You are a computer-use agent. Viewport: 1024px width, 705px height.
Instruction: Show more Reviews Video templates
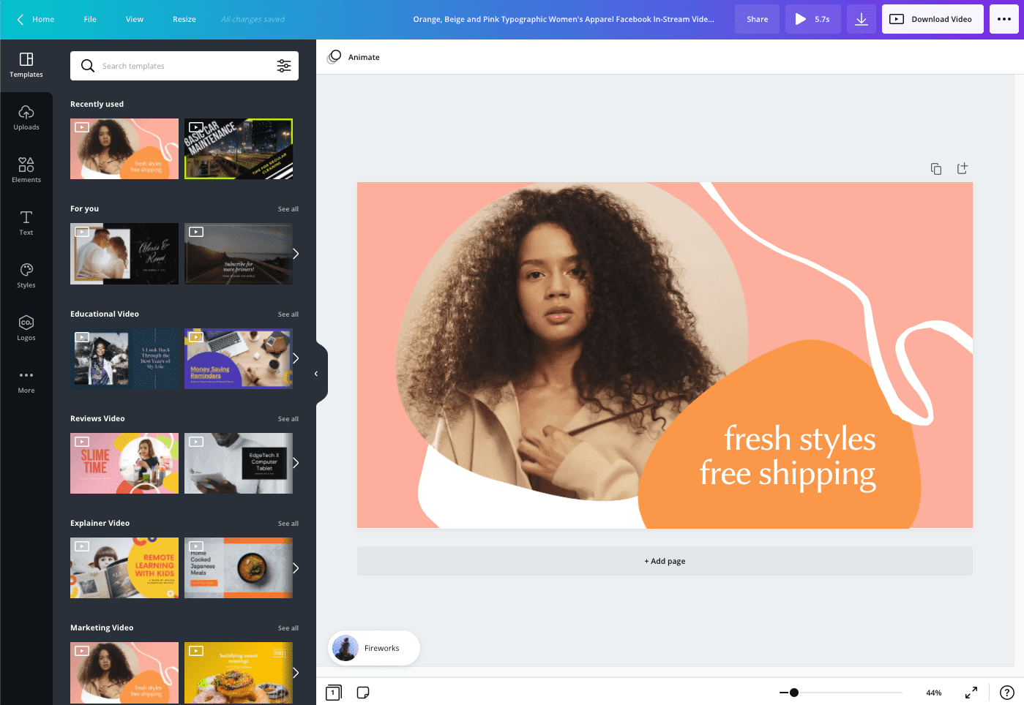(288, 418)
